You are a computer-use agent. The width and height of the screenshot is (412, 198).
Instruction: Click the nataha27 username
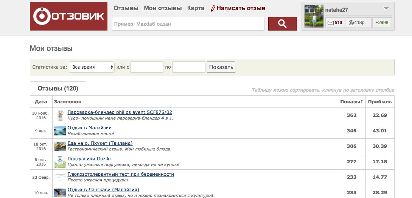[336, 10]
